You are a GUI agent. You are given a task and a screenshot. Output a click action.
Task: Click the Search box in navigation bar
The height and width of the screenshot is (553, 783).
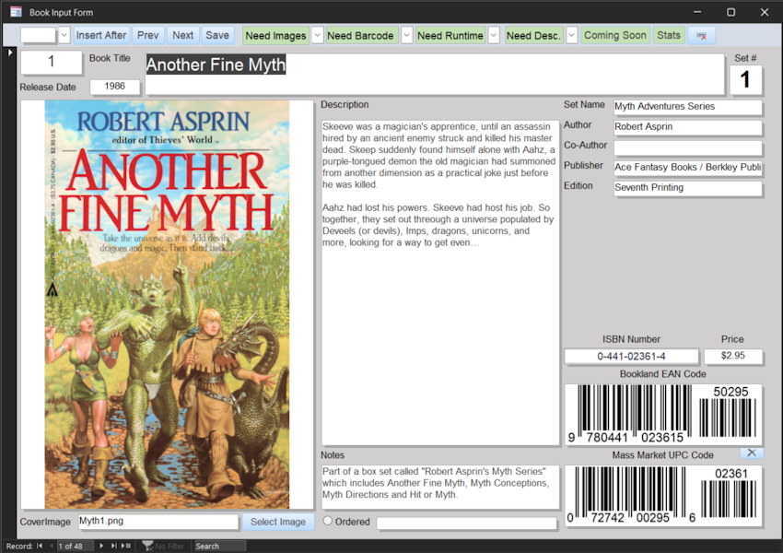point(220,546)
